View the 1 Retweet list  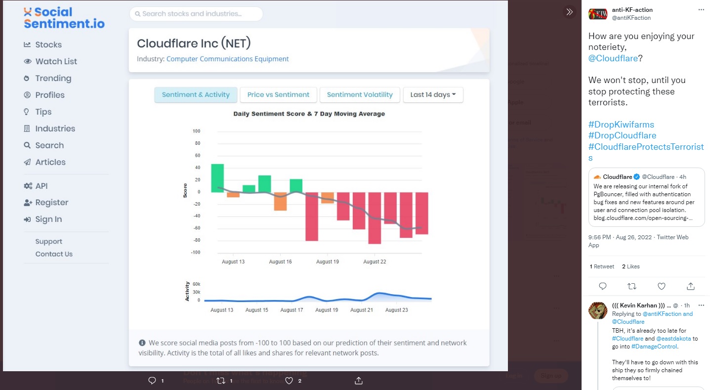point(602,266)
